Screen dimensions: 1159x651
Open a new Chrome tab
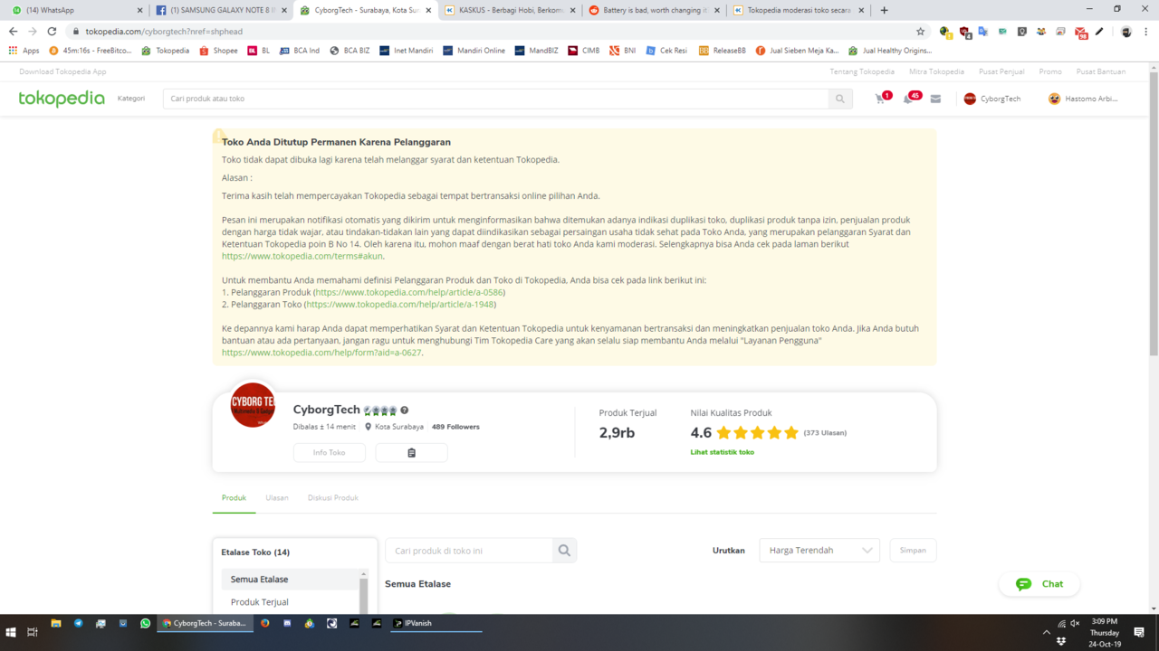(x=884, y=10)
